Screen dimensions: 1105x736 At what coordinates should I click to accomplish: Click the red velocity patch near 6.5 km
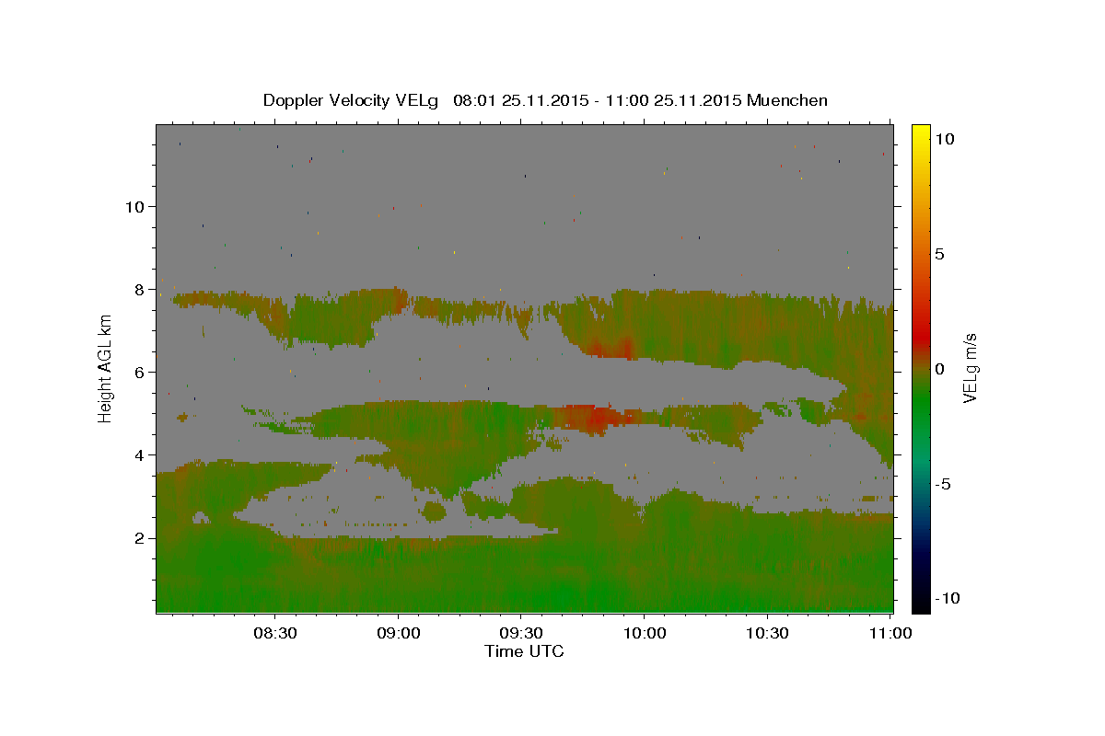pos(610,349)
